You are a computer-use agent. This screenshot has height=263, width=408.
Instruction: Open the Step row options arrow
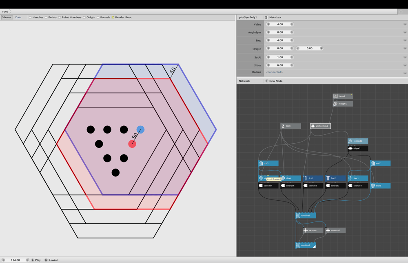tap(405, 40)
